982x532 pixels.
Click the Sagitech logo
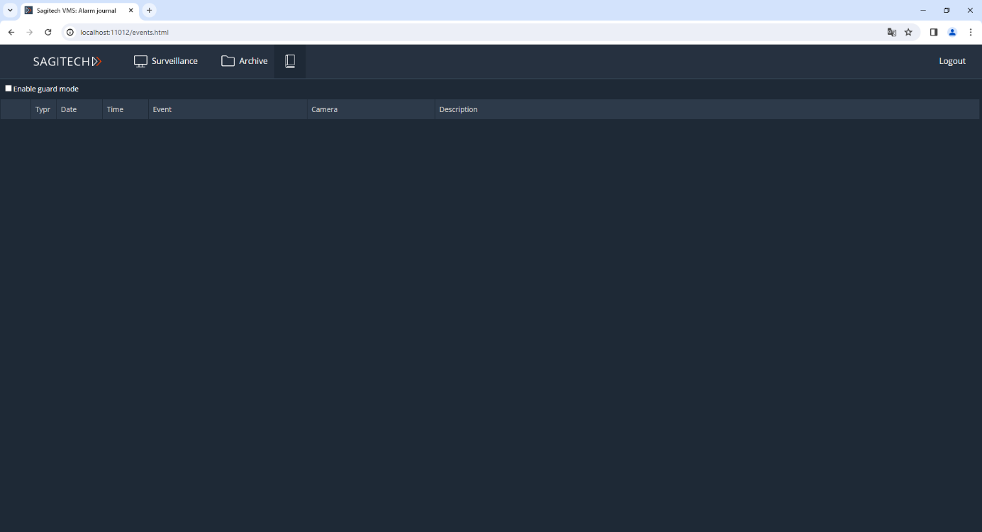pos(67,62)
